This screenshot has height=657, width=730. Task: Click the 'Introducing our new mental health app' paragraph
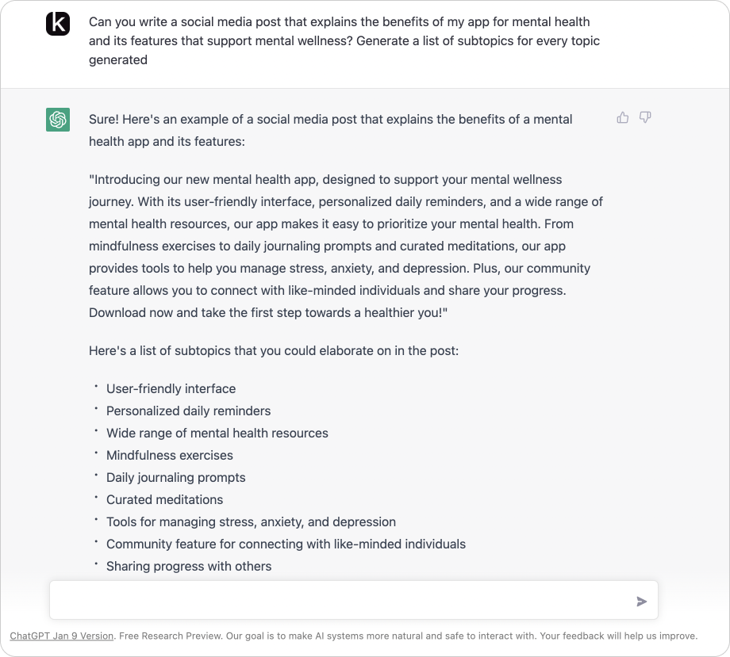345,246
